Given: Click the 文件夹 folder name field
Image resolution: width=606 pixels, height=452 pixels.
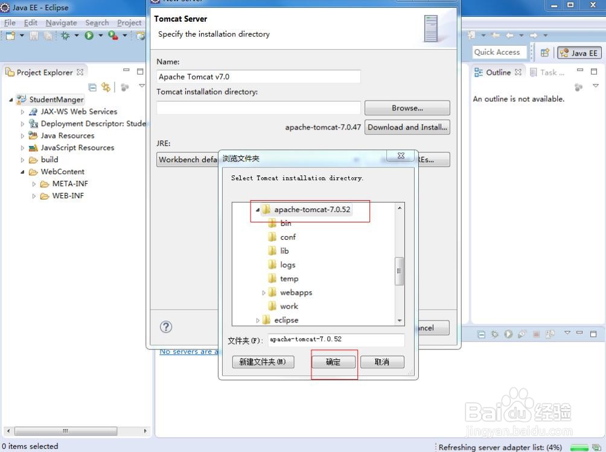Looking at the screenshot, I should point(336,340).
